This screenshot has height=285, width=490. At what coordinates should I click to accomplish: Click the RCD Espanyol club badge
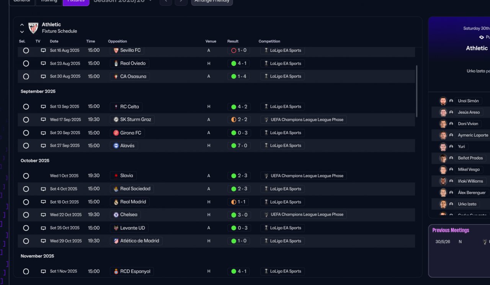[x=116, y=271]
